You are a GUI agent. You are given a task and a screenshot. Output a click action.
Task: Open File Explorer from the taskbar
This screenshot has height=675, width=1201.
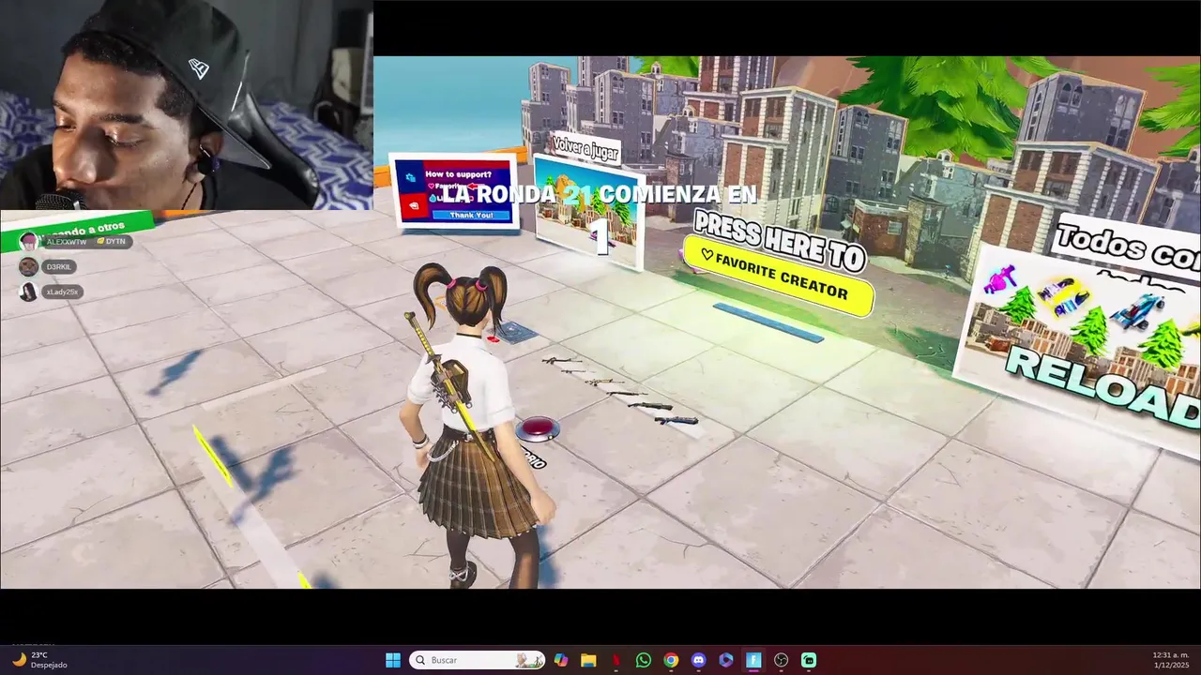pyautogui.click(x=588, y=660)
